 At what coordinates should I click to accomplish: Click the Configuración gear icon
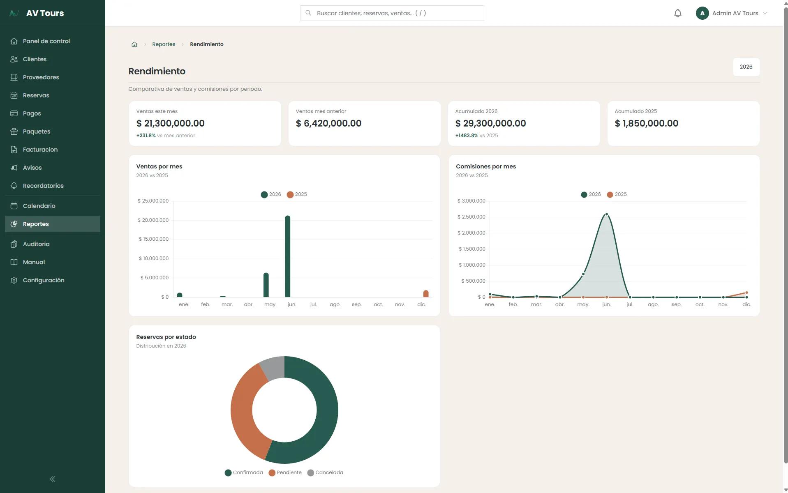coord(14,280)
